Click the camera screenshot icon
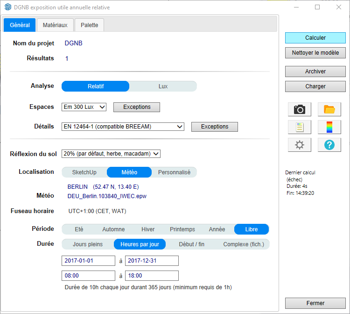Screen dimensions: 350x314 pos(299,109)
